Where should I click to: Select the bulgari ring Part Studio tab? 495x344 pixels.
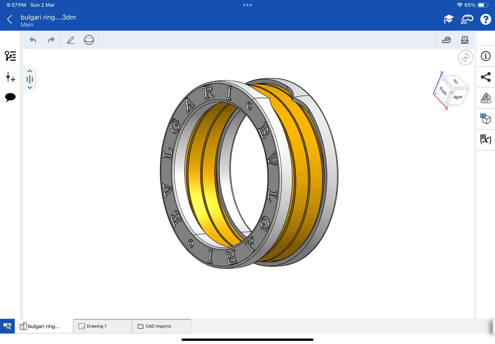pos(44,326)
